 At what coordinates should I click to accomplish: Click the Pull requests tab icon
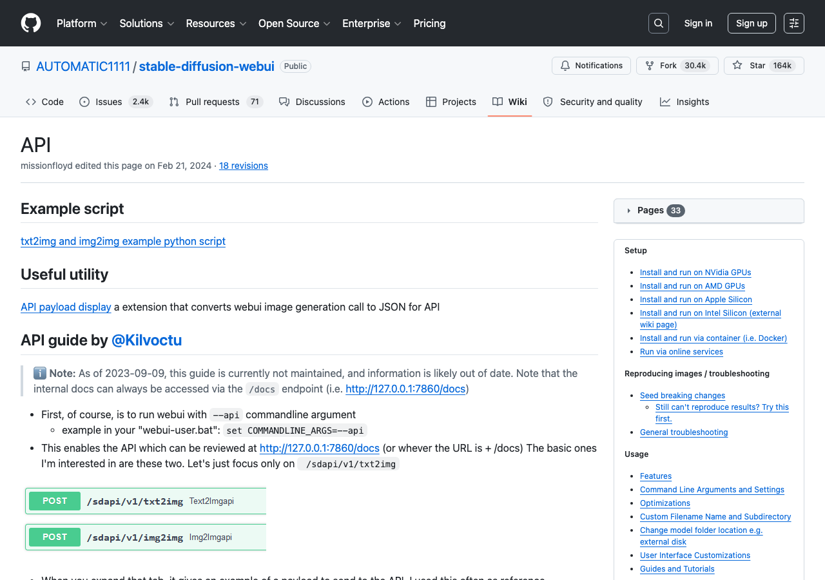[174, 102]
